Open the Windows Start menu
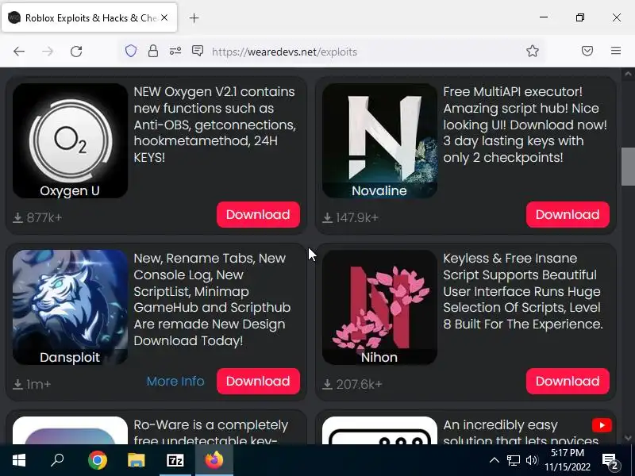Viewport: 635px width, 476px height. 18,460
